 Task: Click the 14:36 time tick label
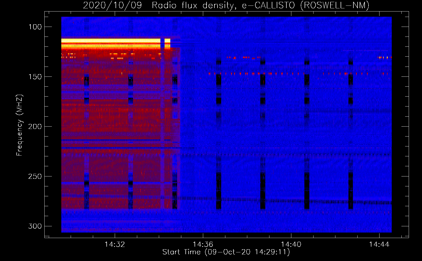click(x=203, y=245)
